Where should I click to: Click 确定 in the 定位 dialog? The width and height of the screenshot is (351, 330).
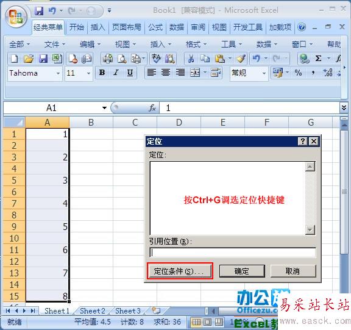pos(242,271)
